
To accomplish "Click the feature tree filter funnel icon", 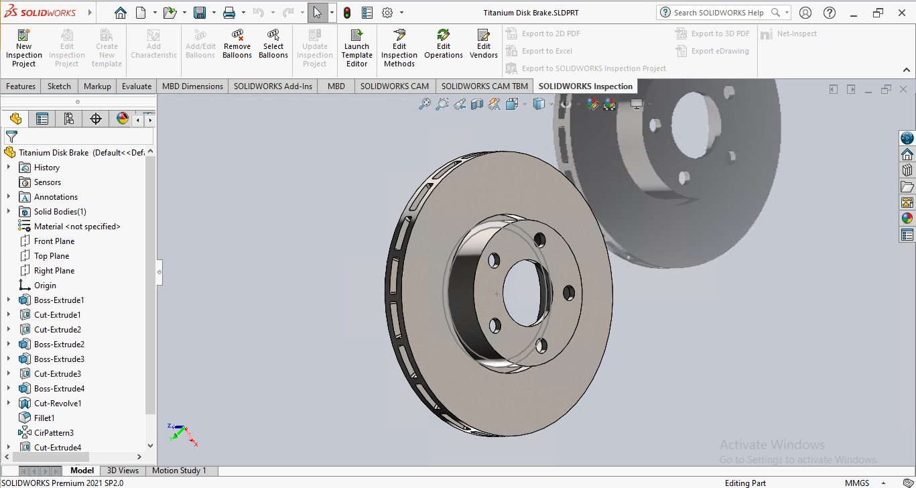I will point(11,137).
